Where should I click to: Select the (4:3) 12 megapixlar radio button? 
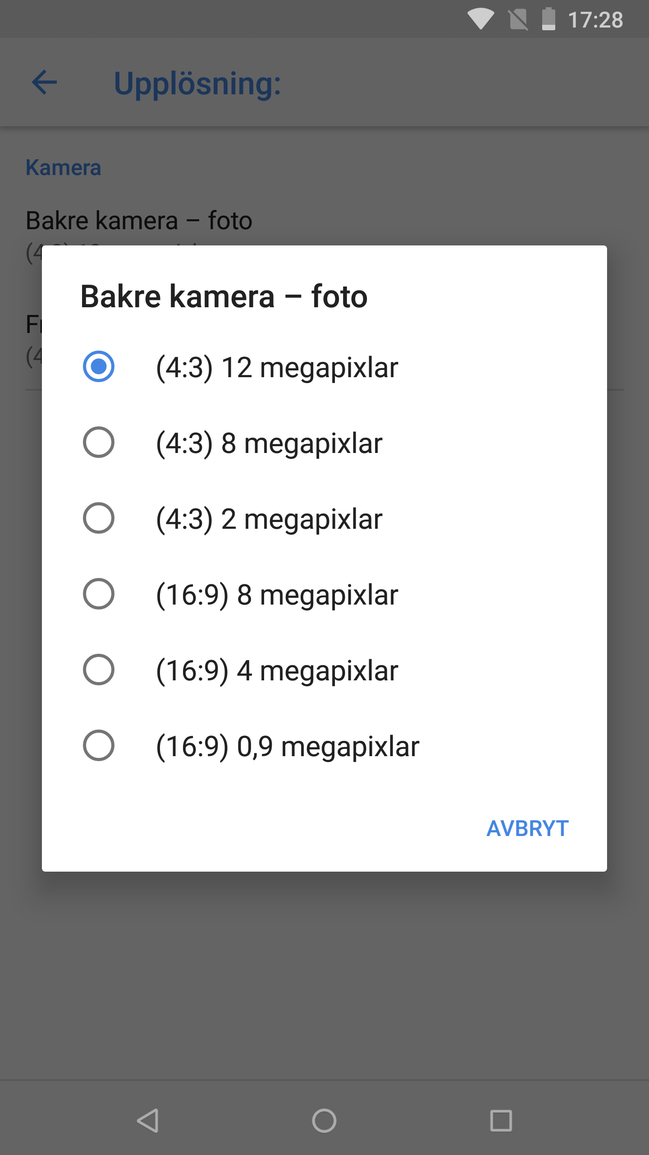point(99,366)
